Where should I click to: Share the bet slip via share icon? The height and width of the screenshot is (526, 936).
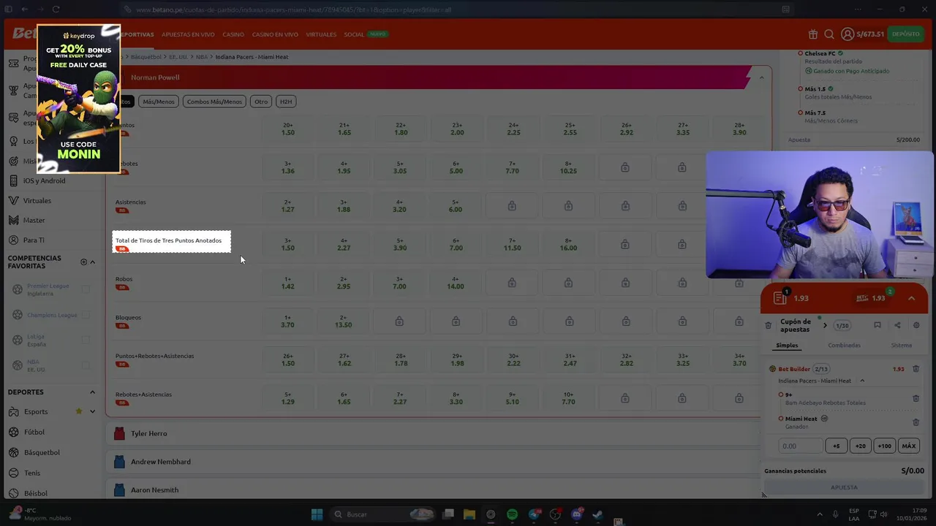pos(897,325)
